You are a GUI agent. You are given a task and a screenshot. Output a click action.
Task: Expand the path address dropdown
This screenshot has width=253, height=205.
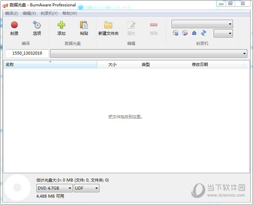coord(149,53)
